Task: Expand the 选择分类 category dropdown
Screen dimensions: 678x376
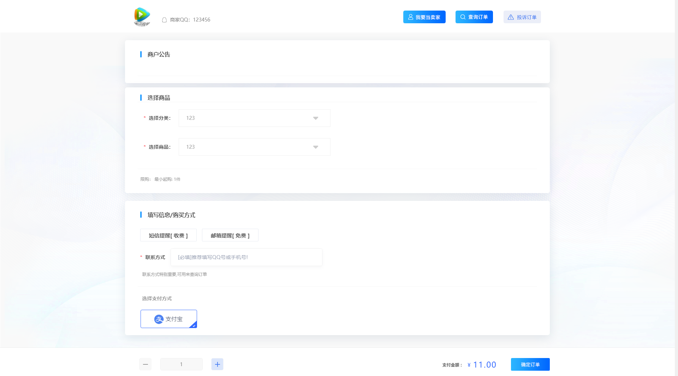Action: point(255,118)
